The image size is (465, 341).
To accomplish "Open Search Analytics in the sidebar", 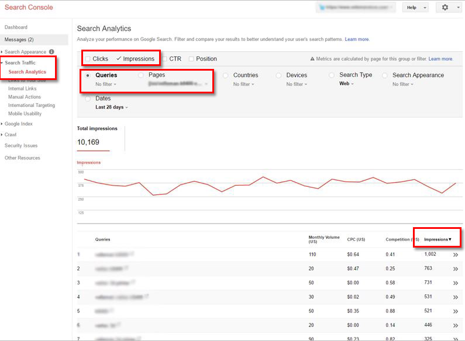I will (27, 72).
